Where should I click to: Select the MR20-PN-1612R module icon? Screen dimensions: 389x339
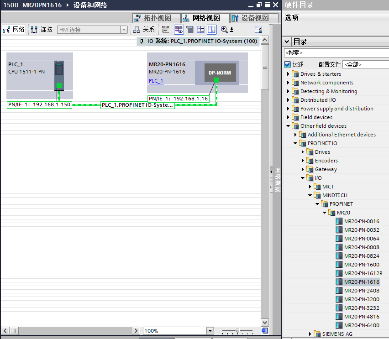click(339, 273)
